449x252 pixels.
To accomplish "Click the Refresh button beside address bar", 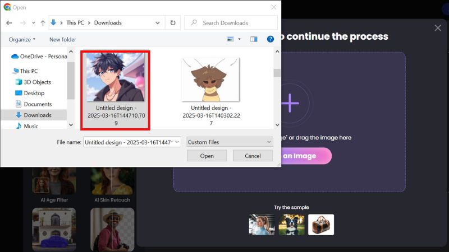I will (173, 23).
